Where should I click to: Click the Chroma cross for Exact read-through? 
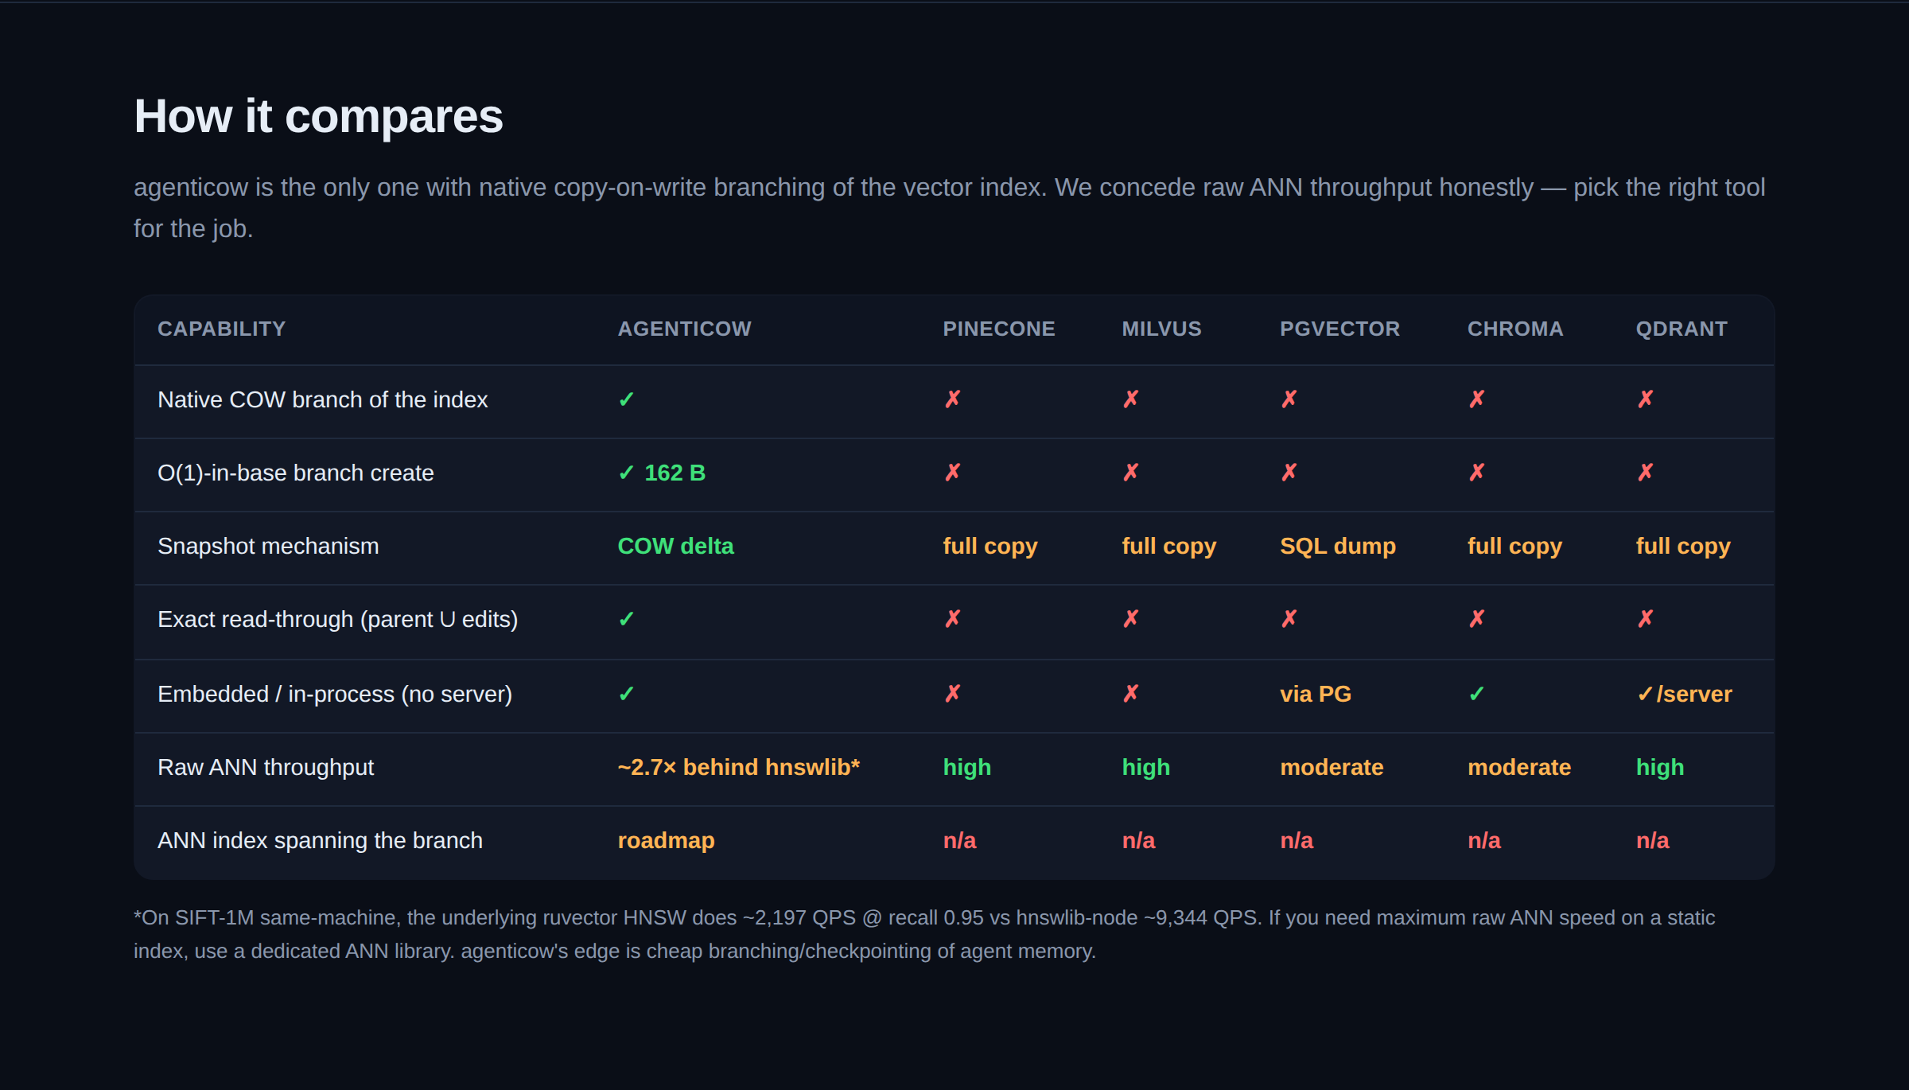[1476, 619]
